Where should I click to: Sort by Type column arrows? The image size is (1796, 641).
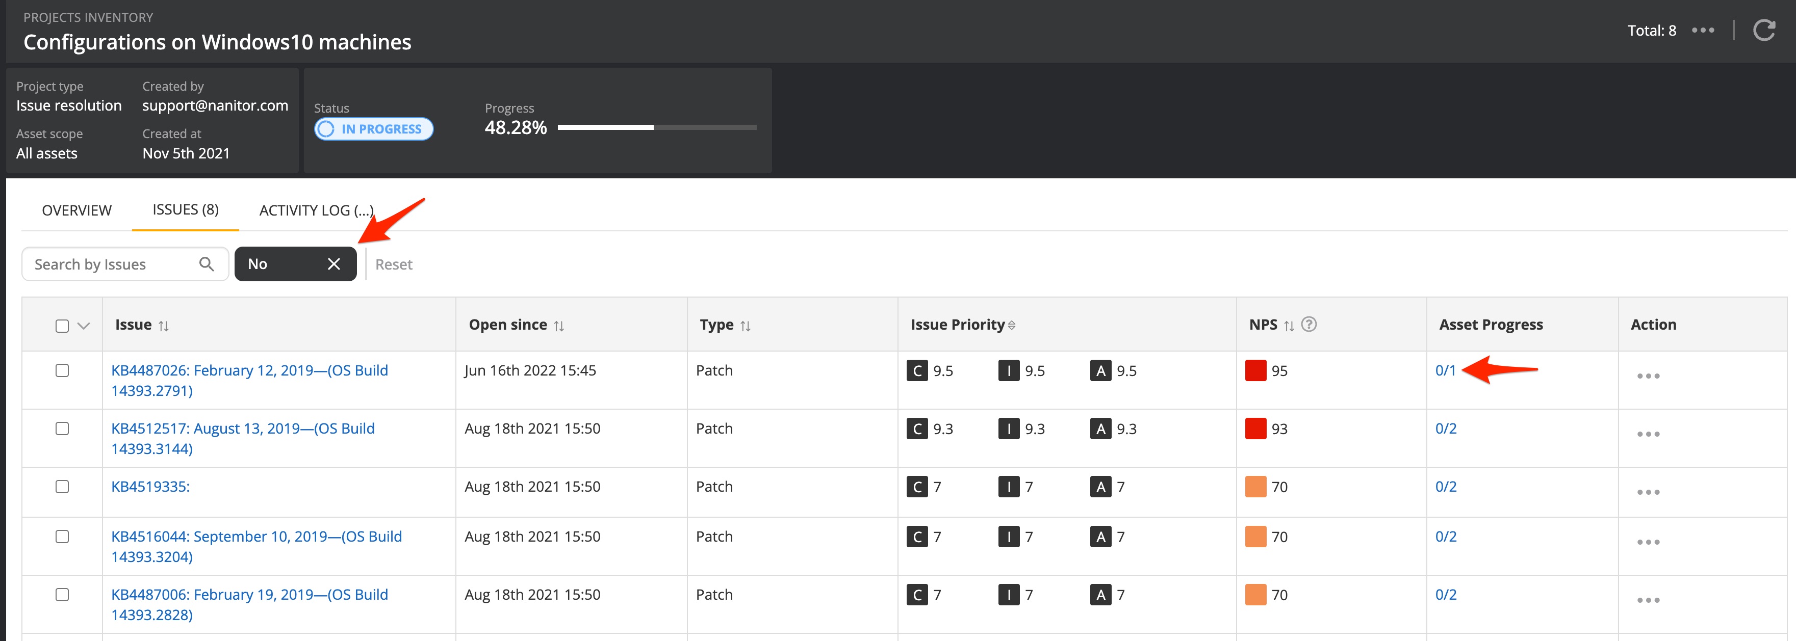[746, 326]
